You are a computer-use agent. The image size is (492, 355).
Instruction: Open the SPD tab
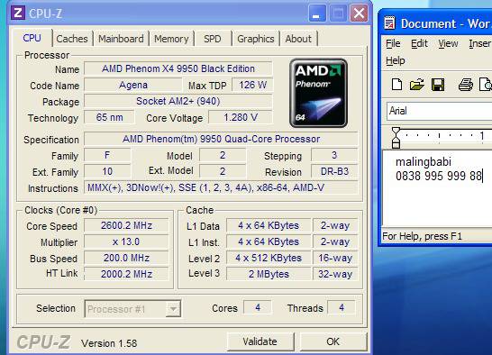(x=213, y=39)
